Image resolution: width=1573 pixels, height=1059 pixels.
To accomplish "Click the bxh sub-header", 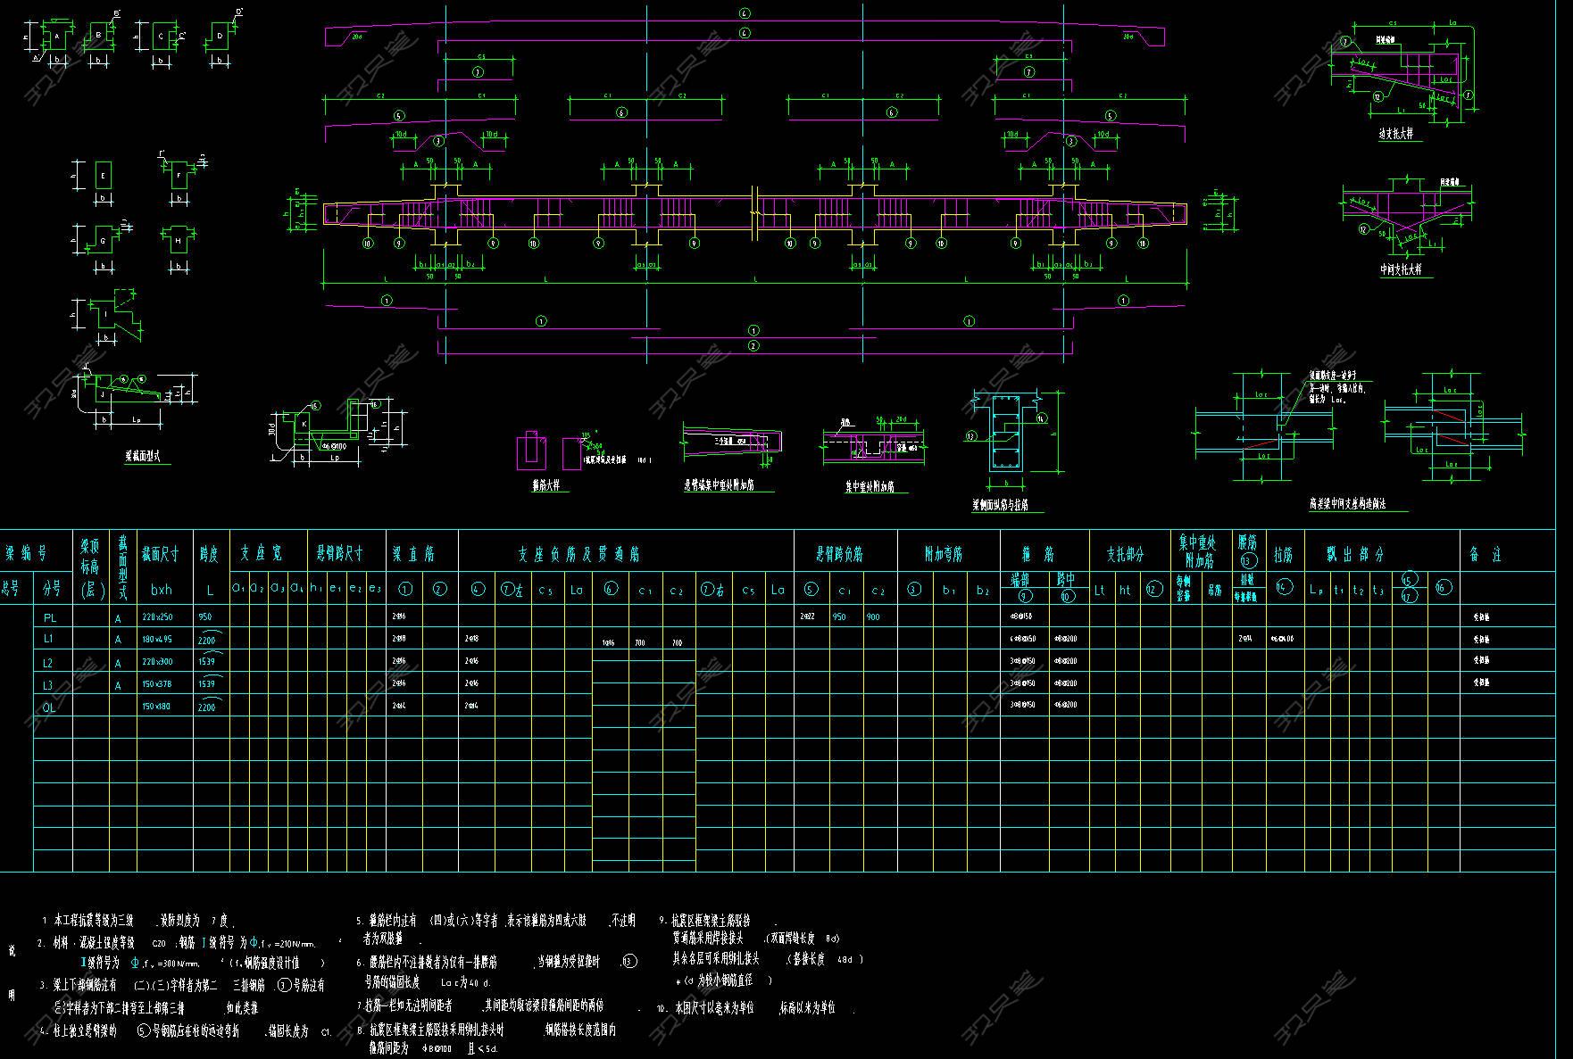I will click(x=162, y=589).
